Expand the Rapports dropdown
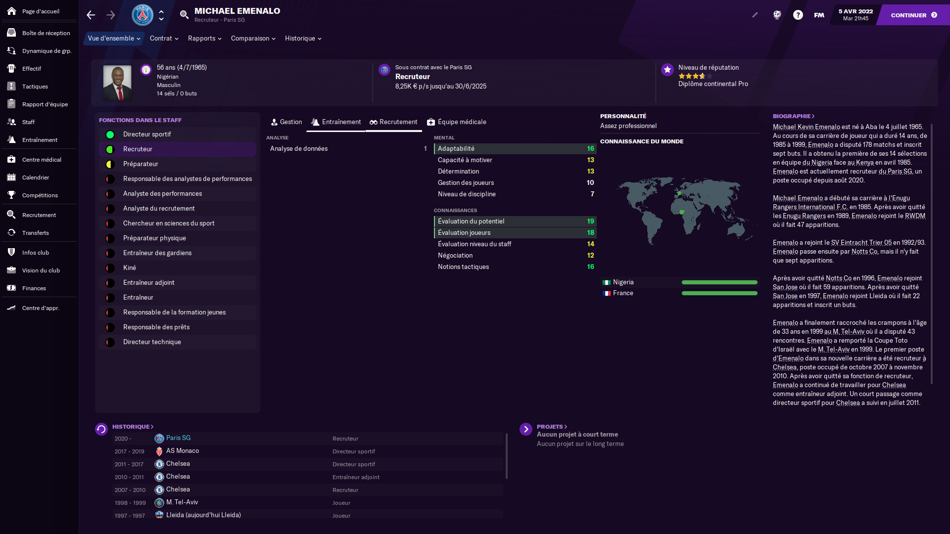The height and width of the screenshot is (534, 950). tap(204, 39)
